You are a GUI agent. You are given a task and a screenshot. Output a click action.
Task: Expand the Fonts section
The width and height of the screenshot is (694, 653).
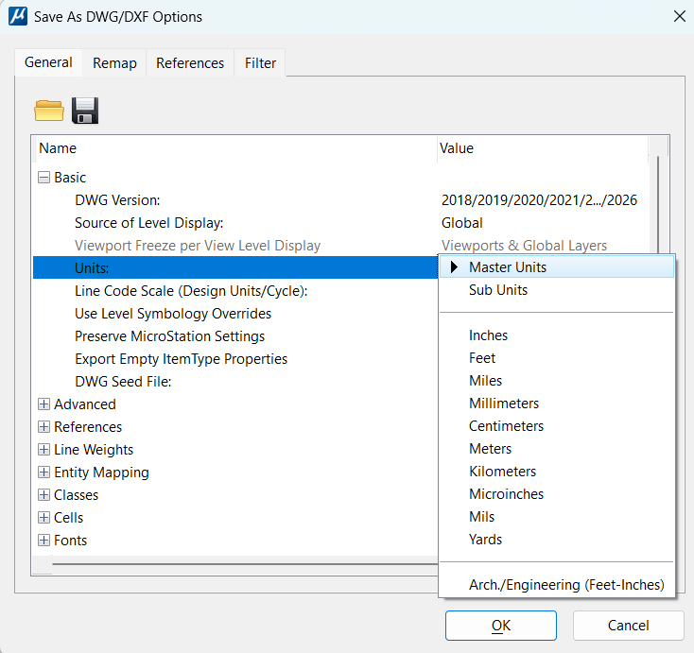[x=43, y=541]
